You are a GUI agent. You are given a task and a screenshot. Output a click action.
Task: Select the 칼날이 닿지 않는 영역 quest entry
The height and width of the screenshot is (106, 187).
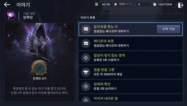point(131,58)
